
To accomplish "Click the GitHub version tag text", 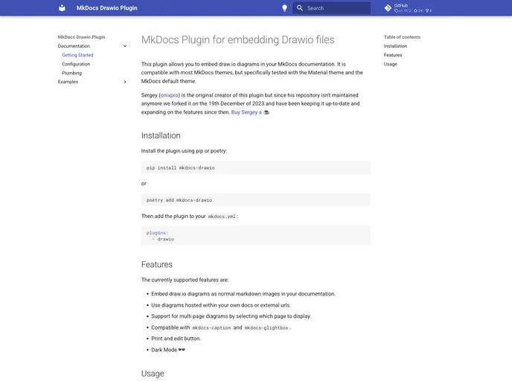I will coord(403,10).
